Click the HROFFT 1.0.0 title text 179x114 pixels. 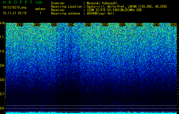tap(22, 2)
